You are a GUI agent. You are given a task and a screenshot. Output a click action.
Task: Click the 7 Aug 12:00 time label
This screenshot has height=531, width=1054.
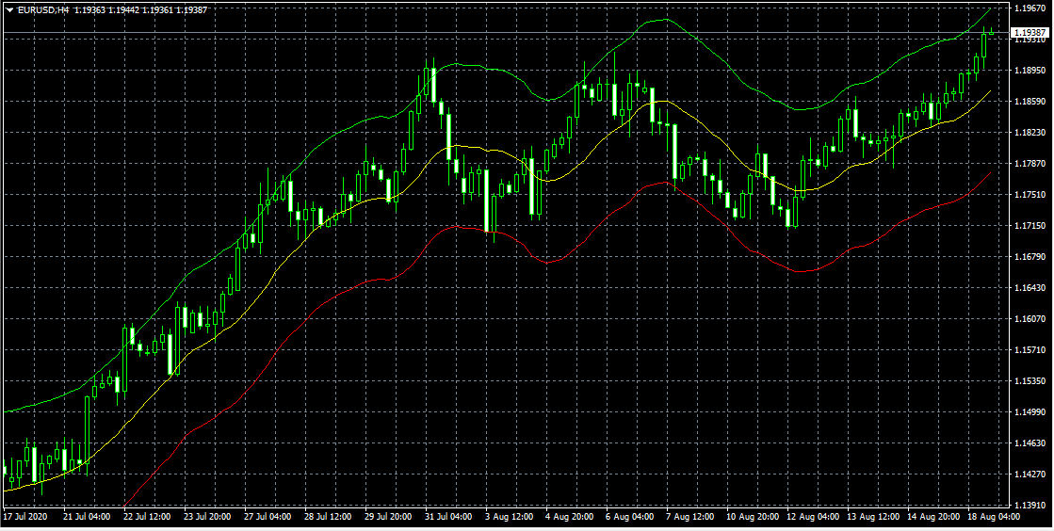point(689,517)
